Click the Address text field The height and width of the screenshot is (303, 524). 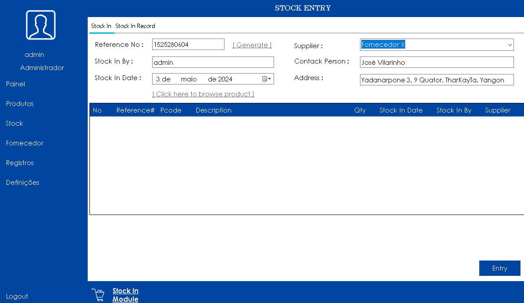436,80
